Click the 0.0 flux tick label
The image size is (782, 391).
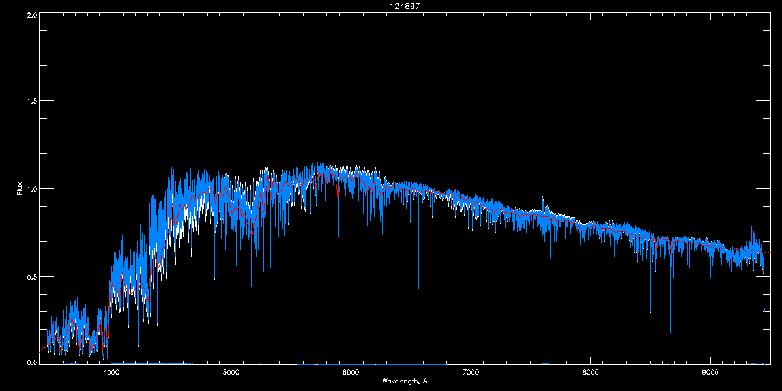pos(31,362)
